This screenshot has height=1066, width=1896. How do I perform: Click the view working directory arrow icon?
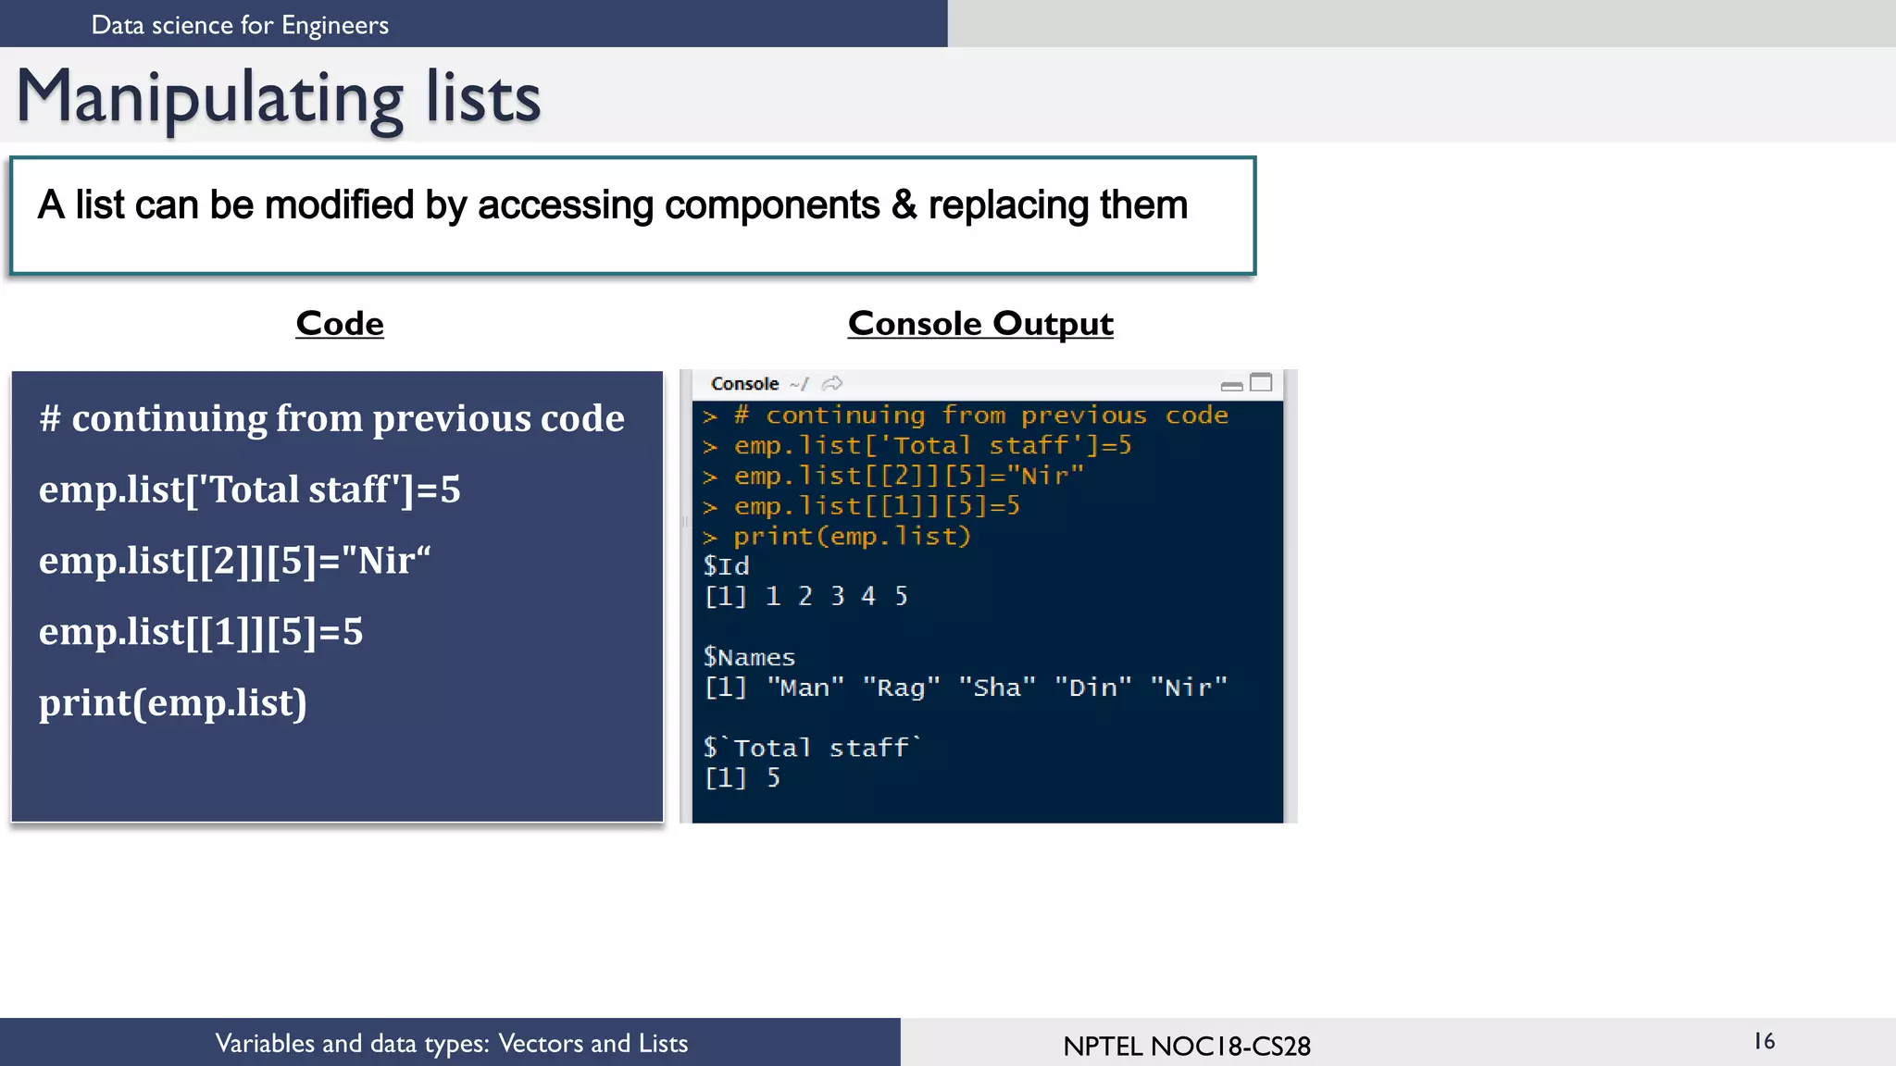coord(831,383)
